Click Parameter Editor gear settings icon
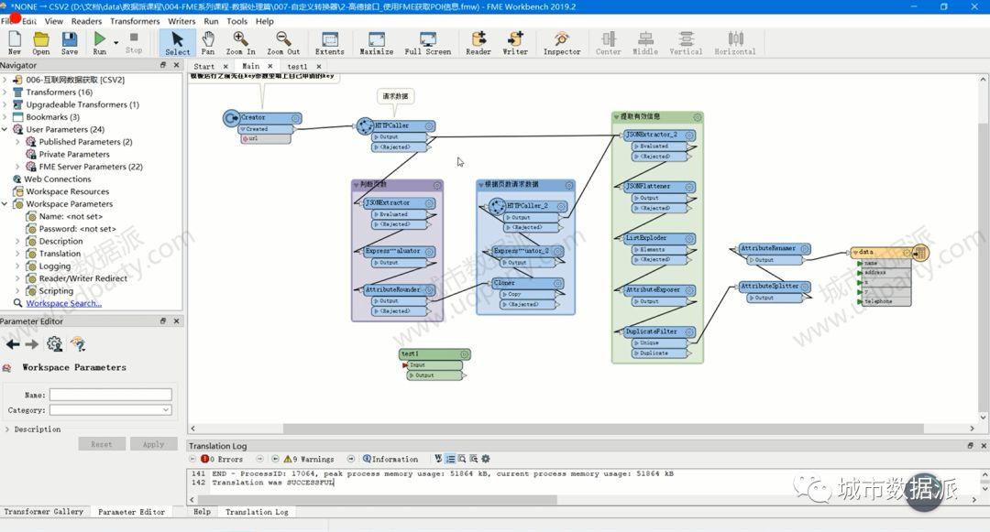 (55, 344)
